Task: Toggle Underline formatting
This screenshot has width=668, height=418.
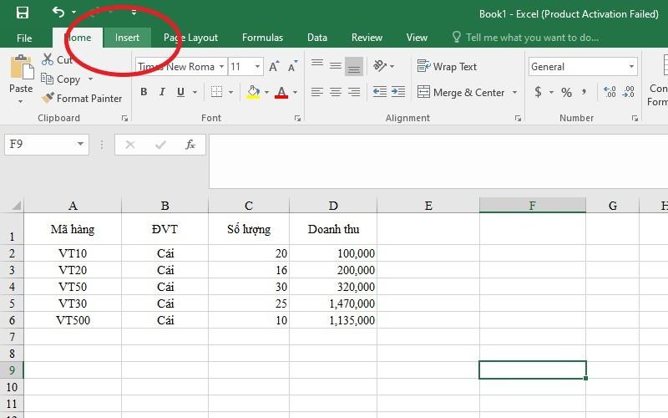Action: [x=180, y=92]
